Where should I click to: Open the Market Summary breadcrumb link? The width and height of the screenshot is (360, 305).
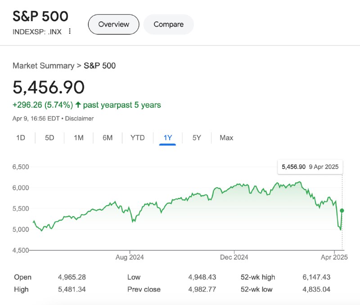click(43, 66)
